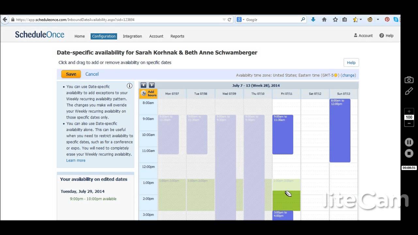The width and height of the screenshot is (418, 235).
Task: Change the availability time zone
Action: pyautogui.click(x=348, y=75)
